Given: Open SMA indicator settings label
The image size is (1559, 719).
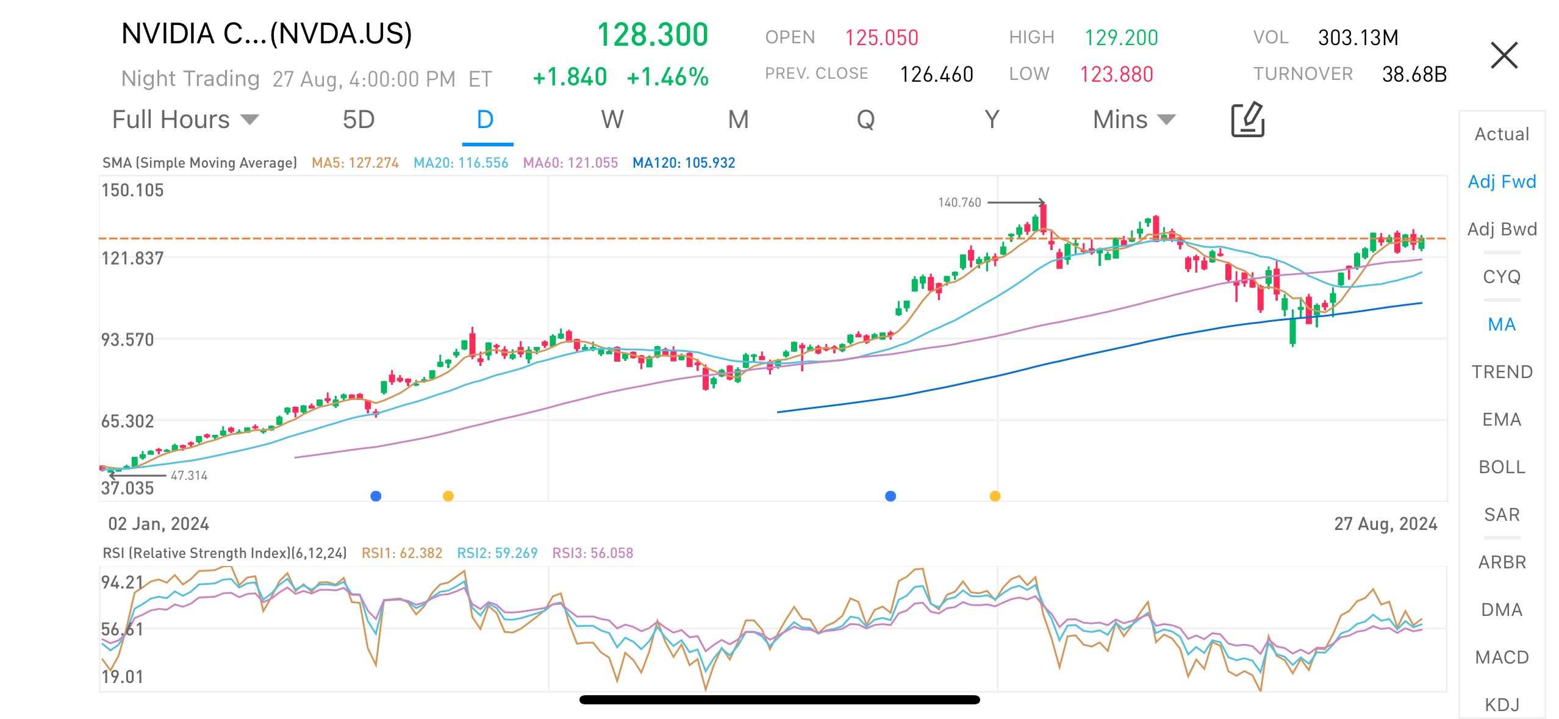Looking at the screenshot, I should pos(199,163).
